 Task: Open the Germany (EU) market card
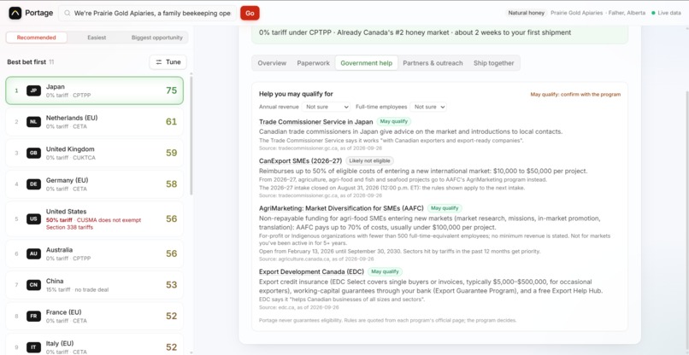click(95, 184)
